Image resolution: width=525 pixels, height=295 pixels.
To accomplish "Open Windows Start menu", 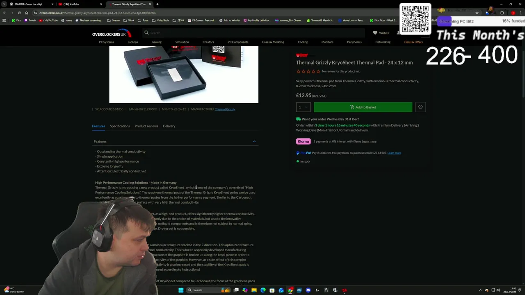I will point(181,290).
